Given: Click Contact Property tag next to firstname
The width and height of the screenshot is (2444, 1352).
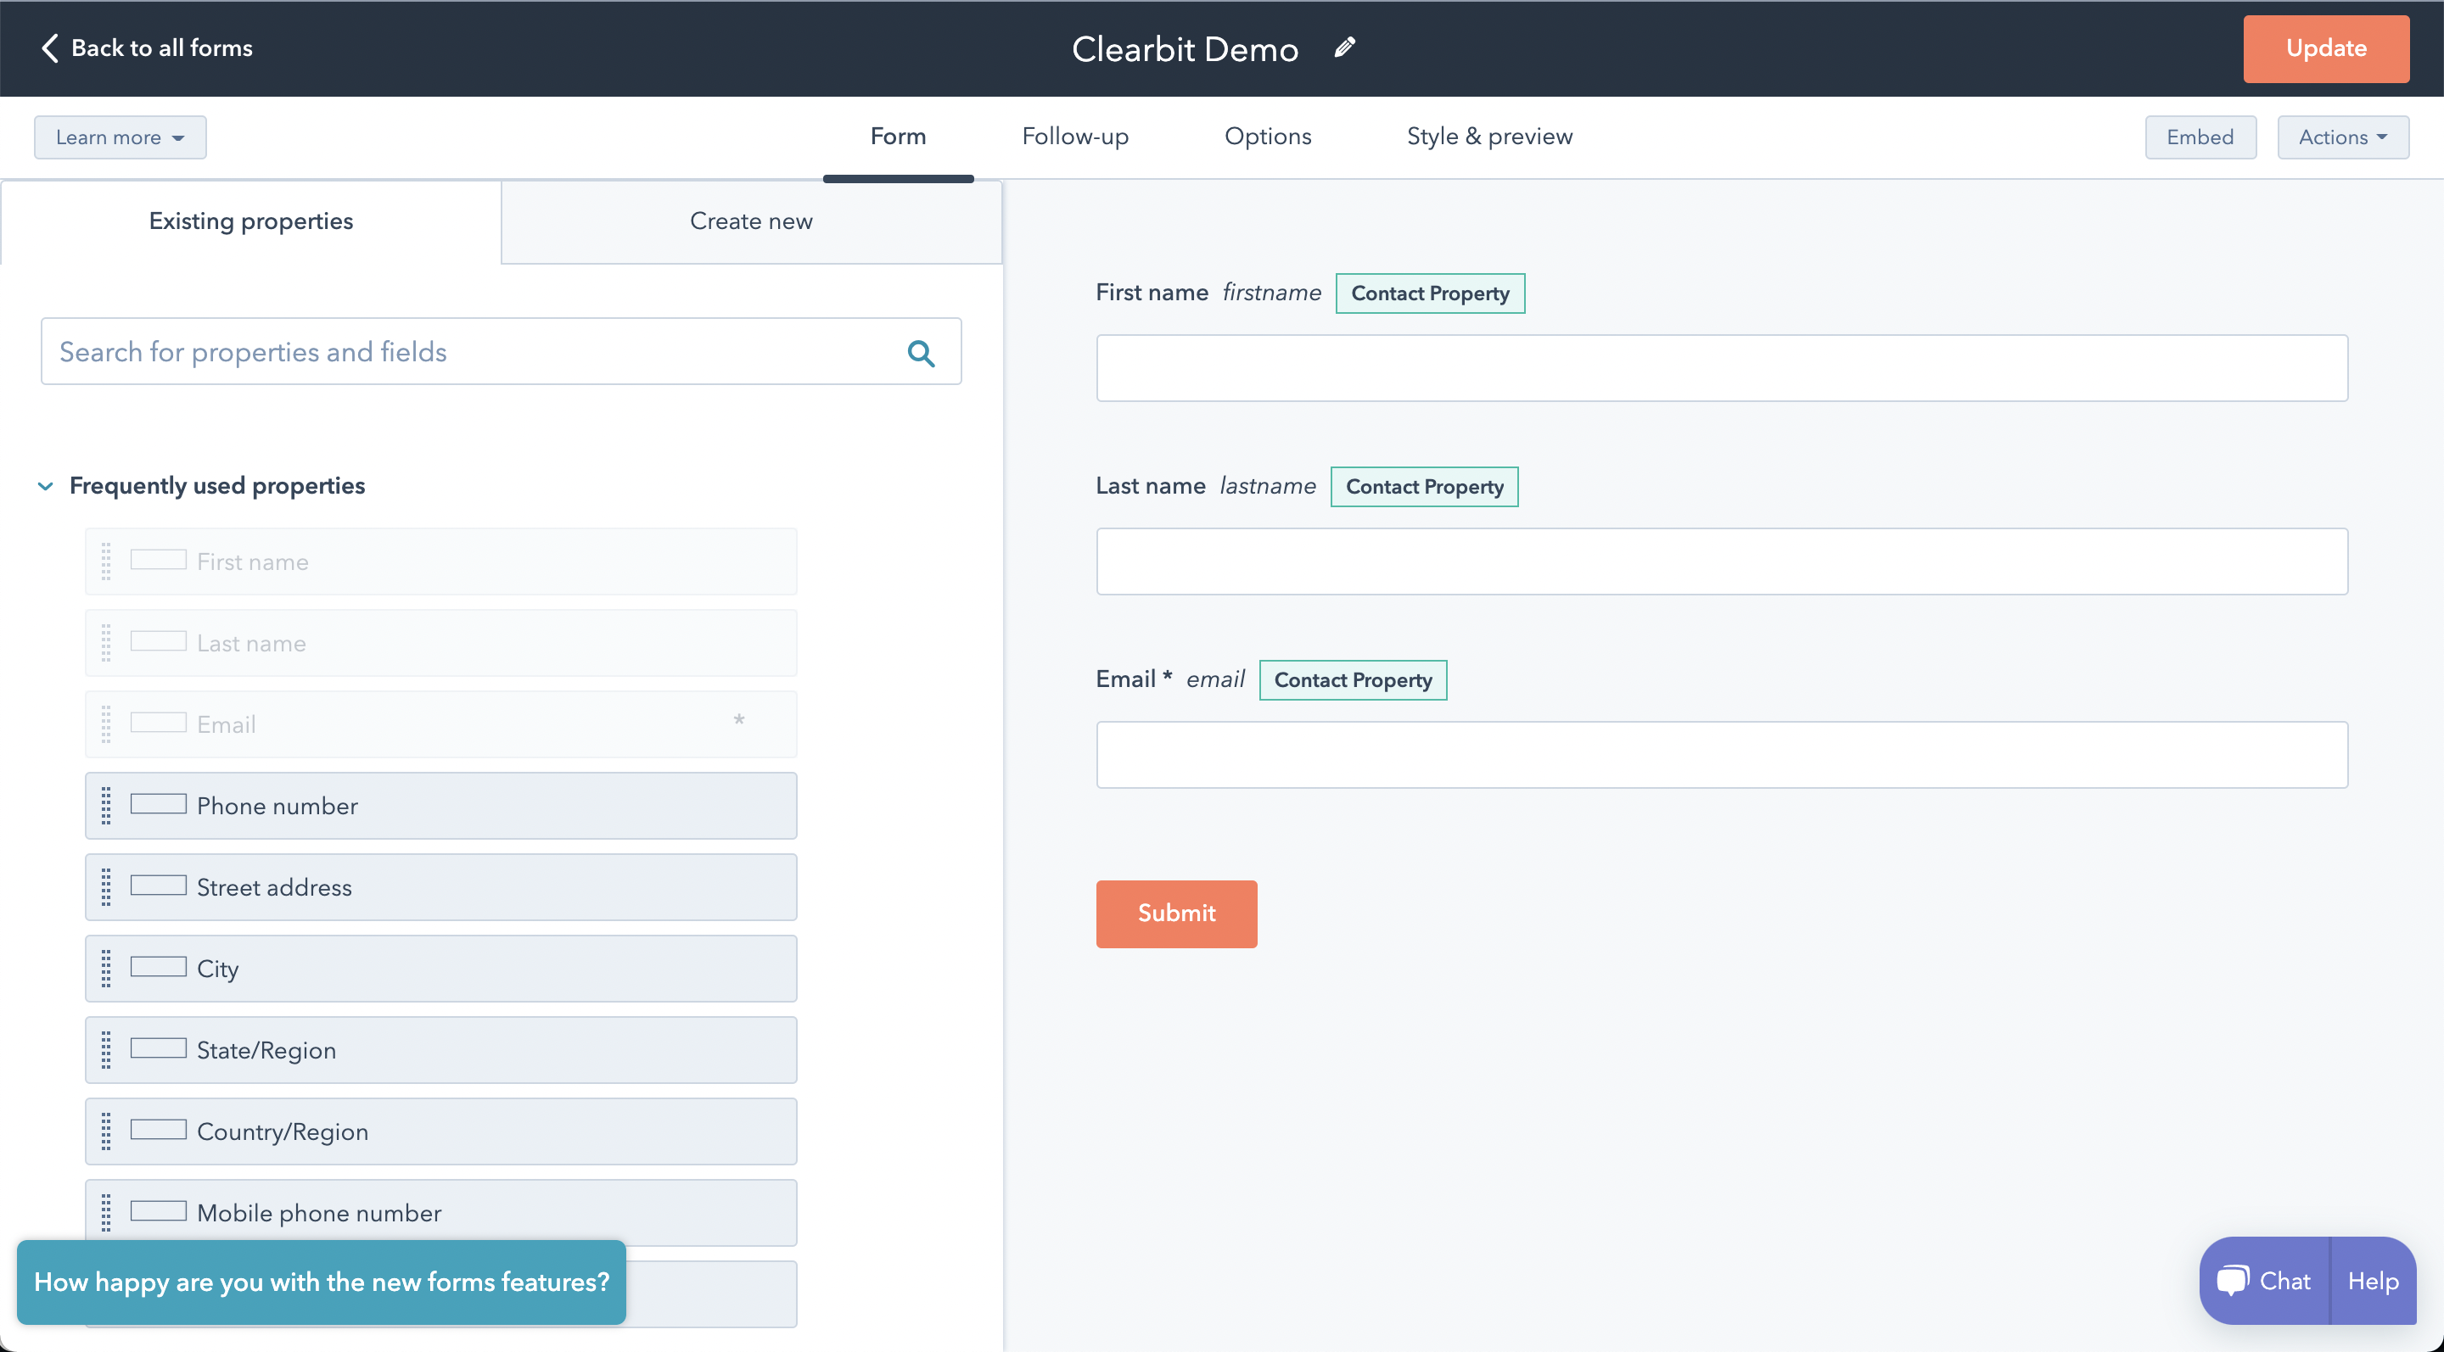Looking at the screenshot, I should coord(1430,294).
